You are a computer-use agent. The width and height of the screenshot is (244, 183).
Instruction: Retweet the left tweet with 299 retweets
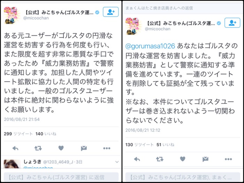click(x=38, y=148)
